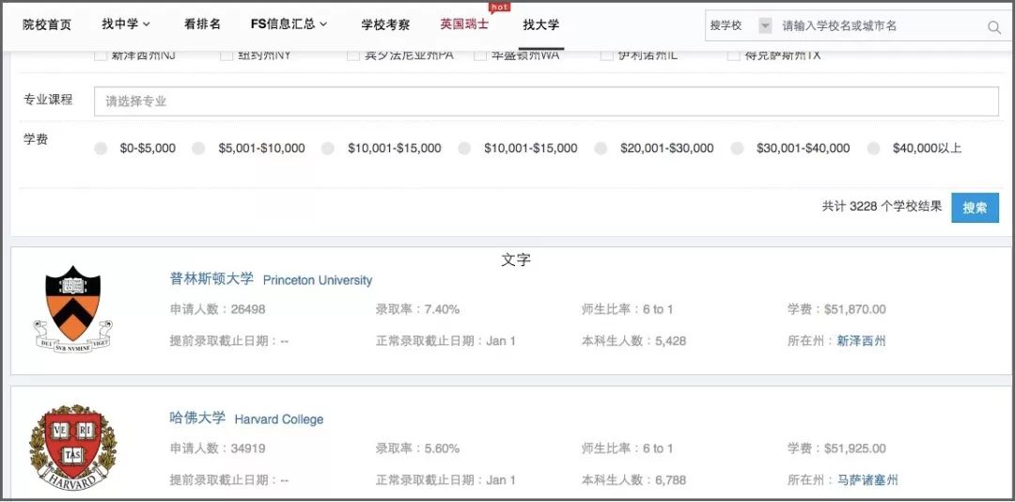This screenshot has width=1015, height=502.
Task: Click the 马萨诸塞州 state link for Harvard
Action: point(867,480)
